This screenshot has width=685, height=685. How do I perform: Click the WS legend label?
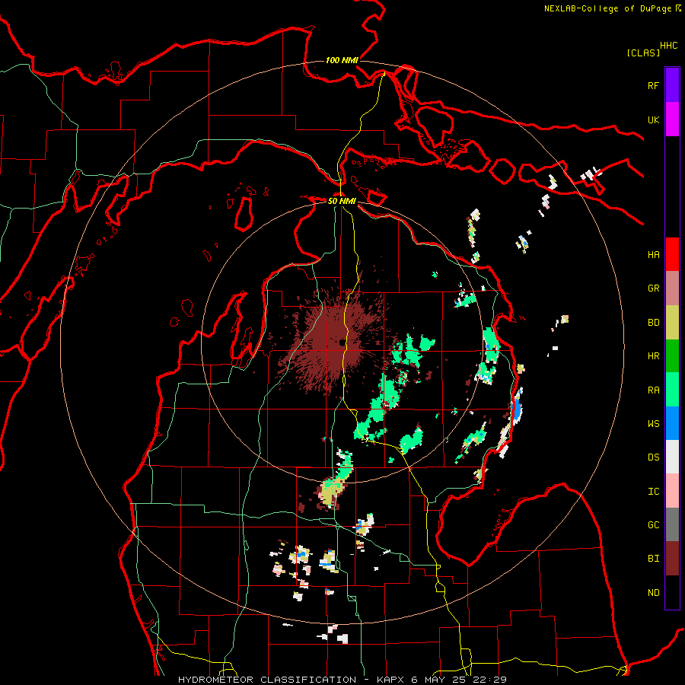pyautogui.click(x=653, y=424)
